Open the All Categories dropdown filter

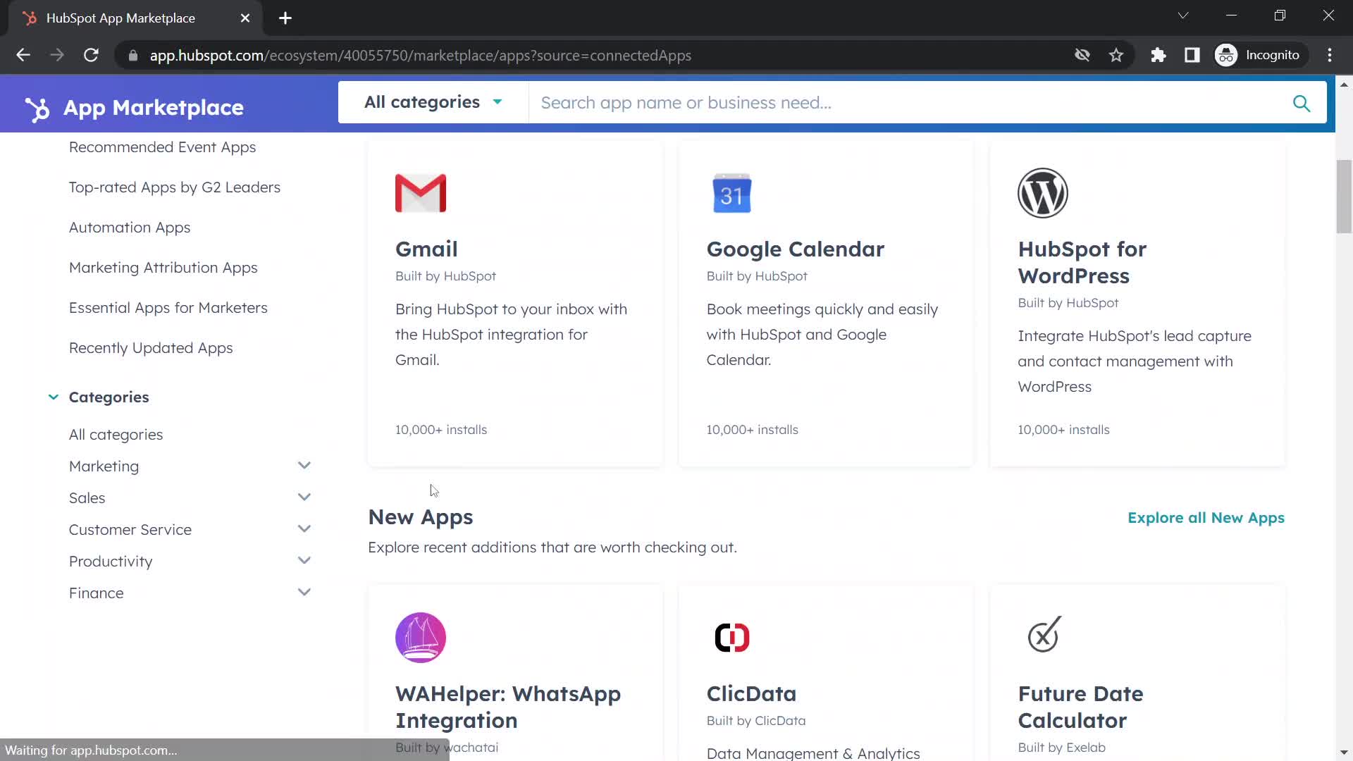(432, 102)
